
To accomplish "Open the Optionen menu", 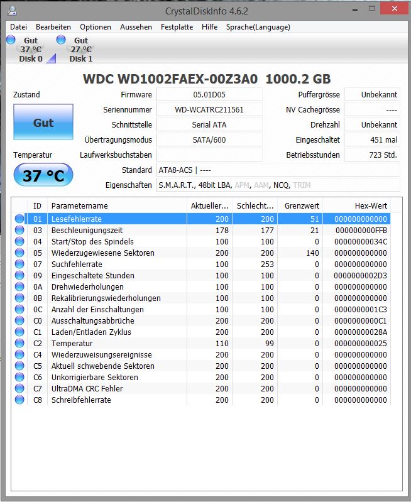I will [x=96, y=27].
